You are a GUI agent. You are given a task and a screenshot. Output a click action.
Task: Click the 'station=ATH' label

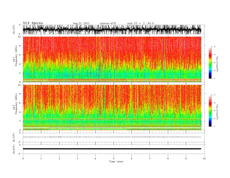pyautogui.click(x=108, y=23)
